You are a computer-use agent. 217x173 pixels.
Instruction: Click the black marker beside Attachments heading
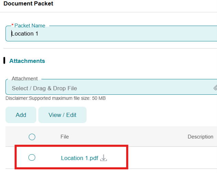4,61
